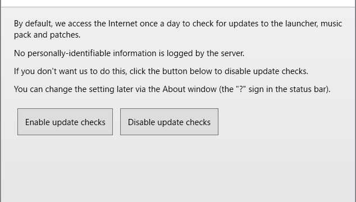Select the "No personally-identifiable information" line

pyautogui.click(x=129, y=53)
